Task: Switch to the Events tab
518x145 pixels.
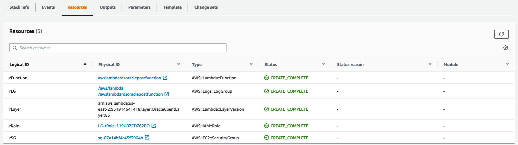Action: tap(48, 7)
